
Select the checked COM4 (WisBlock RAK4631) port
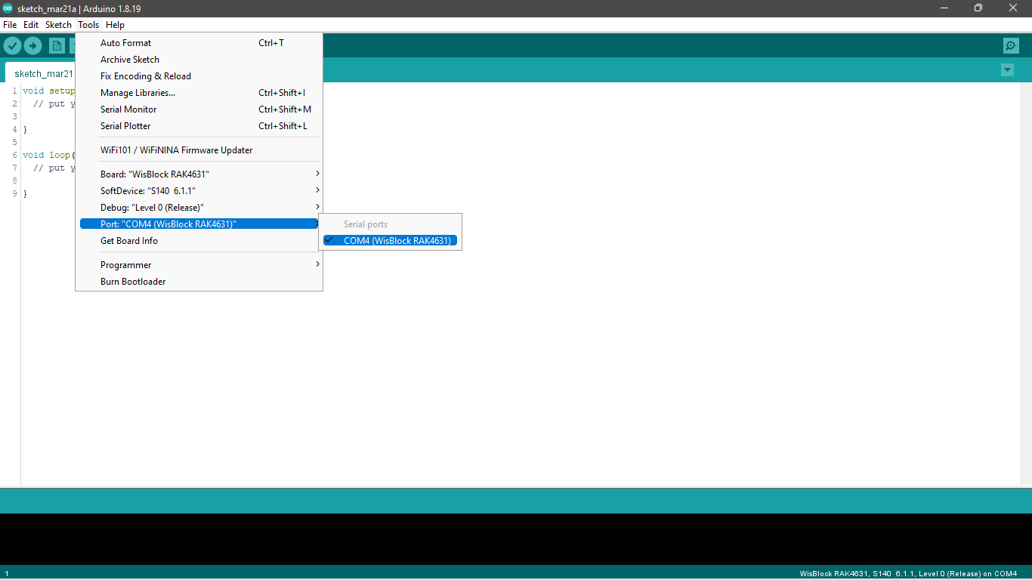(390, 241)
